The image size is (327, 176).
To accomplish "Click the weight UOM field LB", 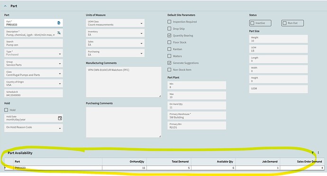I will click(x=278, y=49).
